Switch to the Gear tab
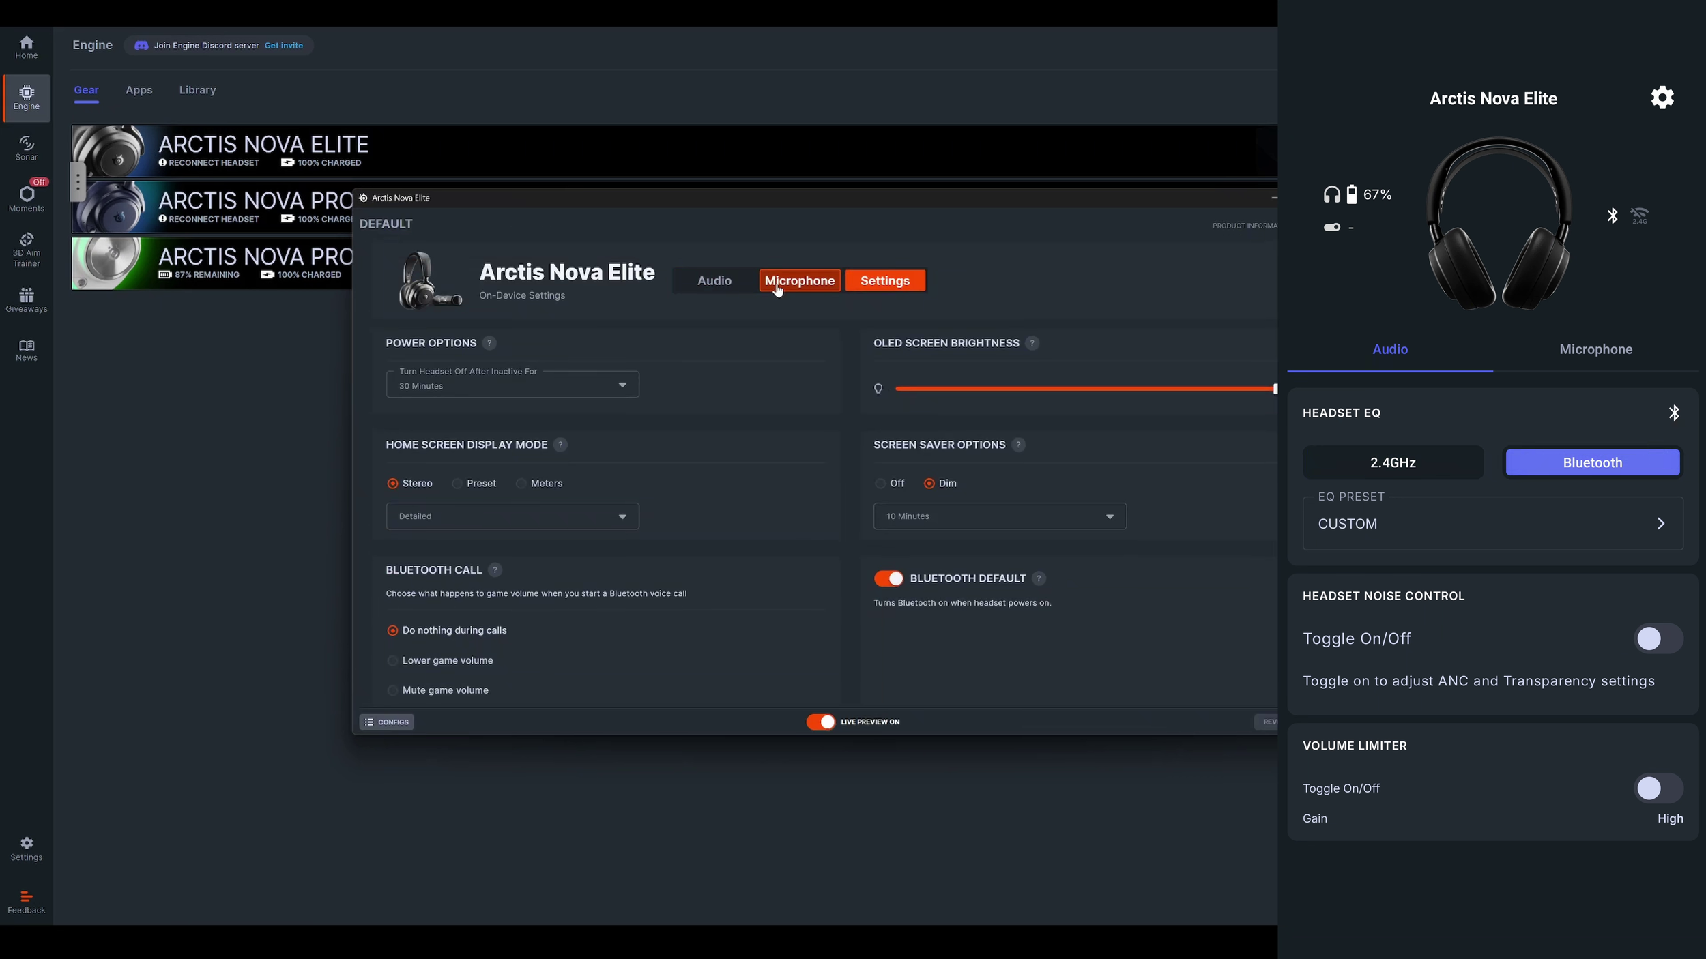 coord(86,90)
